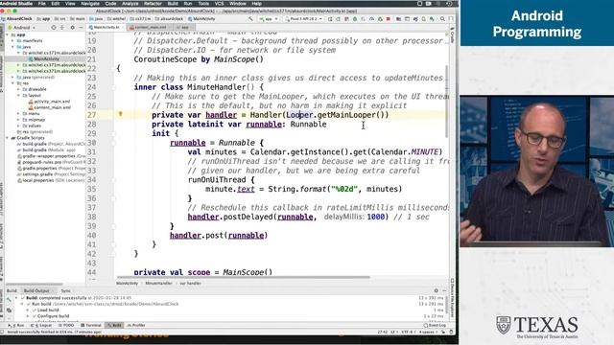This screenshot has height=345, width=614.
Task: Collapse the res folder
Action: coord(12,83)
